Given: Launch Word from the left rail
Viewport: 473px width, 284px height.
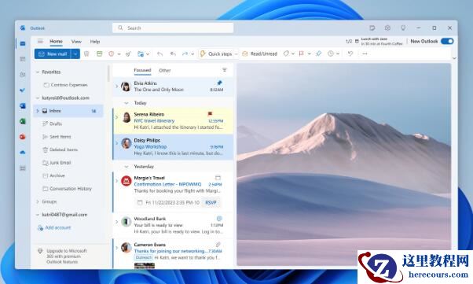Looking at the screenshot, I should pyautogui.click(x=23, y=105).
